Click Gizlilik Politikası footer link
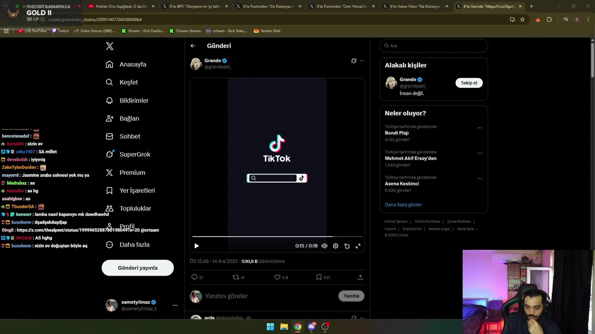The width and height of the screenshot is (595, 334). (427, 222)
